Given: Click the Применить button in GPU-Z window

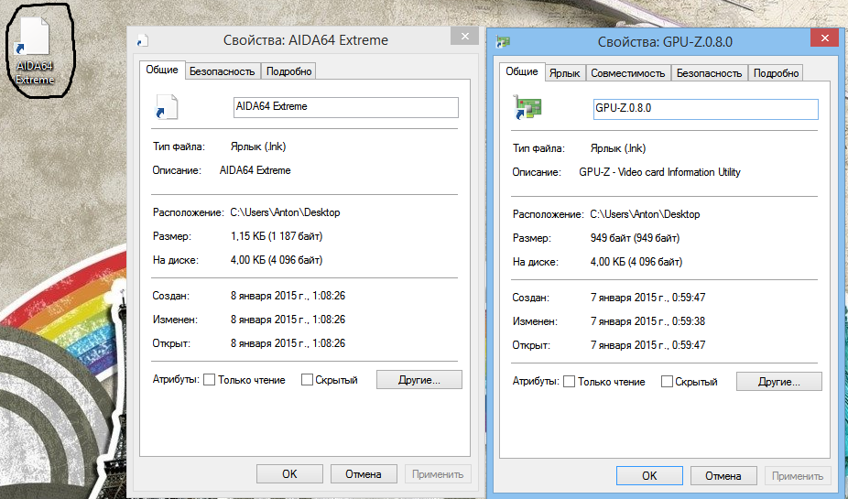Looking at the screenshot, I should 798,476.
